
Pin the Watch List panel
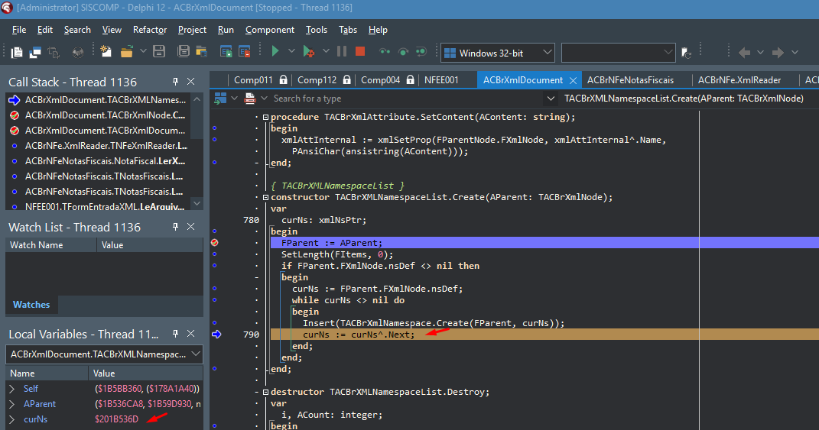pos(176,227)
